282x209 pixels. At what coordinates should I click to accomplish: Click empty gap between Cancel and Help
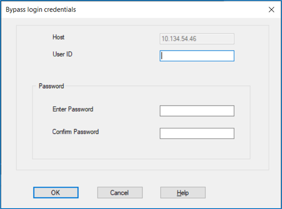point(151,193)
